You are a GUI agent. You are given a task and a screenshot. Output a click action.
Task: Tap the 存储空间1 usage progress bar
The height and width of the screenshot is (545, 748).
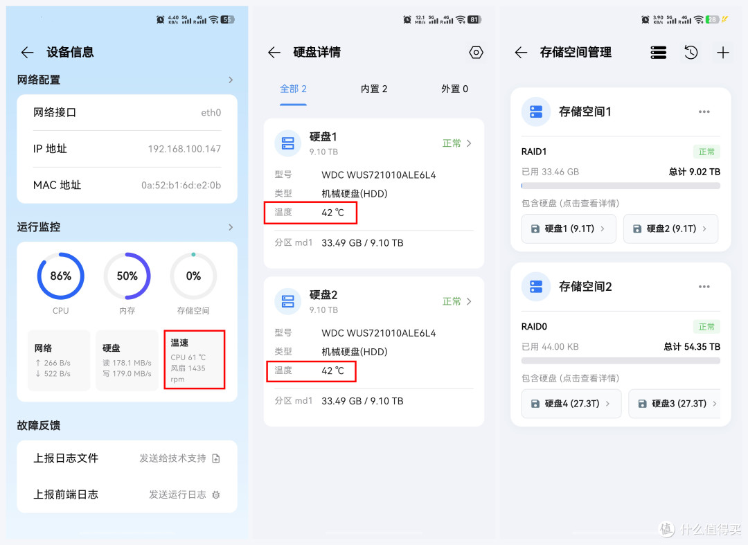(621, 186)
